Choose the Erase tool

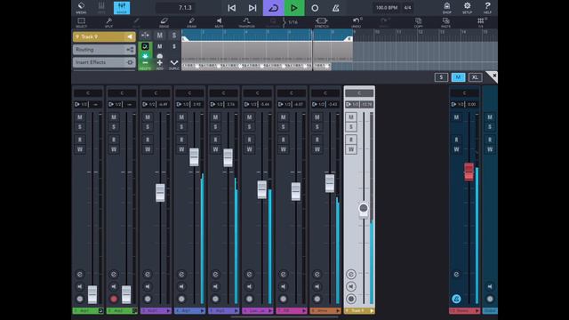(164, 22)
